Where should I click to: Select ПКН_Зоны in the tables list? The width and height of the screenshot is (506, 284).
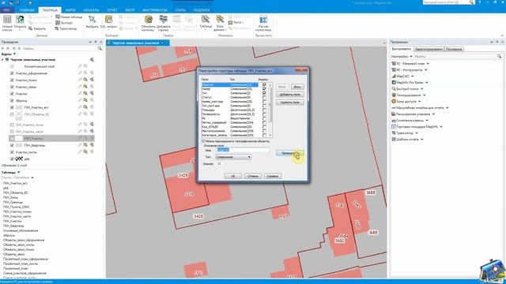[10, 197]
